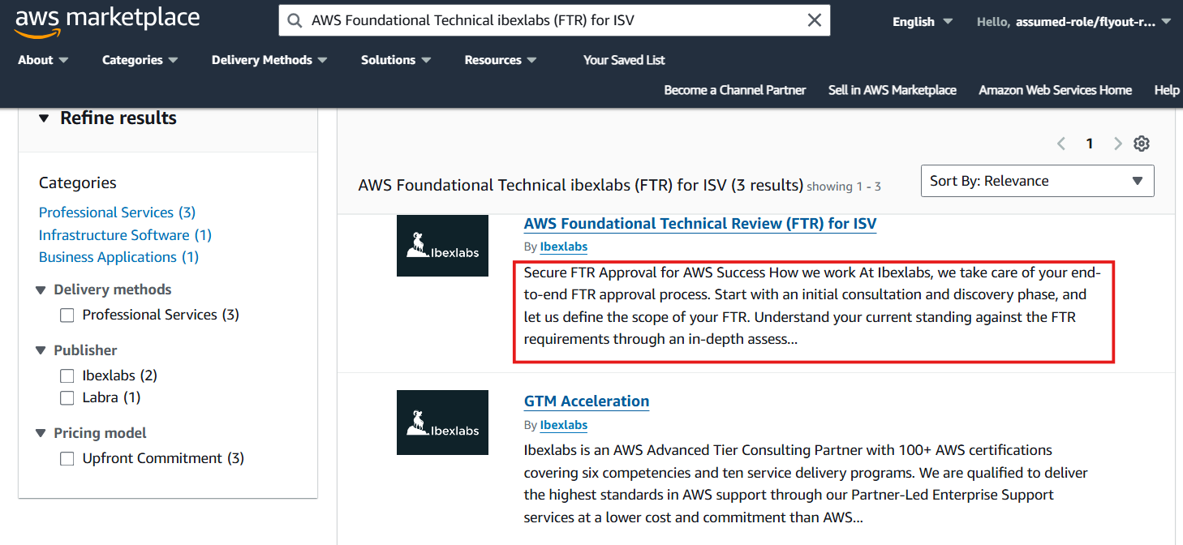Click the AWS Marketplace logo

[x=107, y=21]
